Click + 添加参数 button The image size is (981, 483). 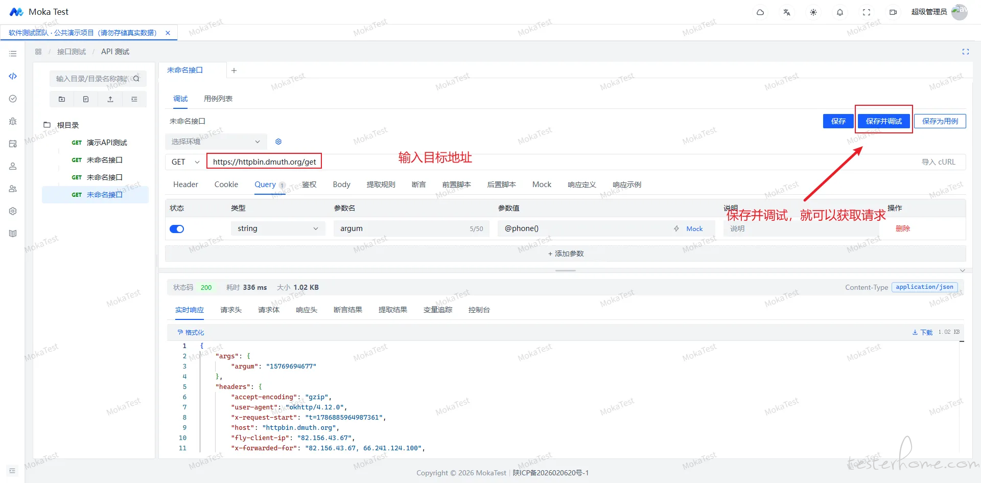tap(566, 254)
